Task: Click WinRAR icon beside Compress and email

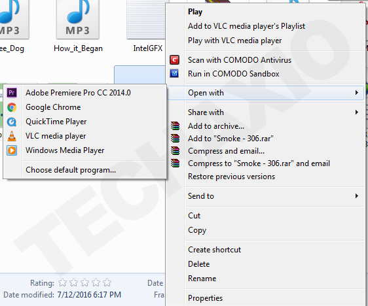Action: 175,150
